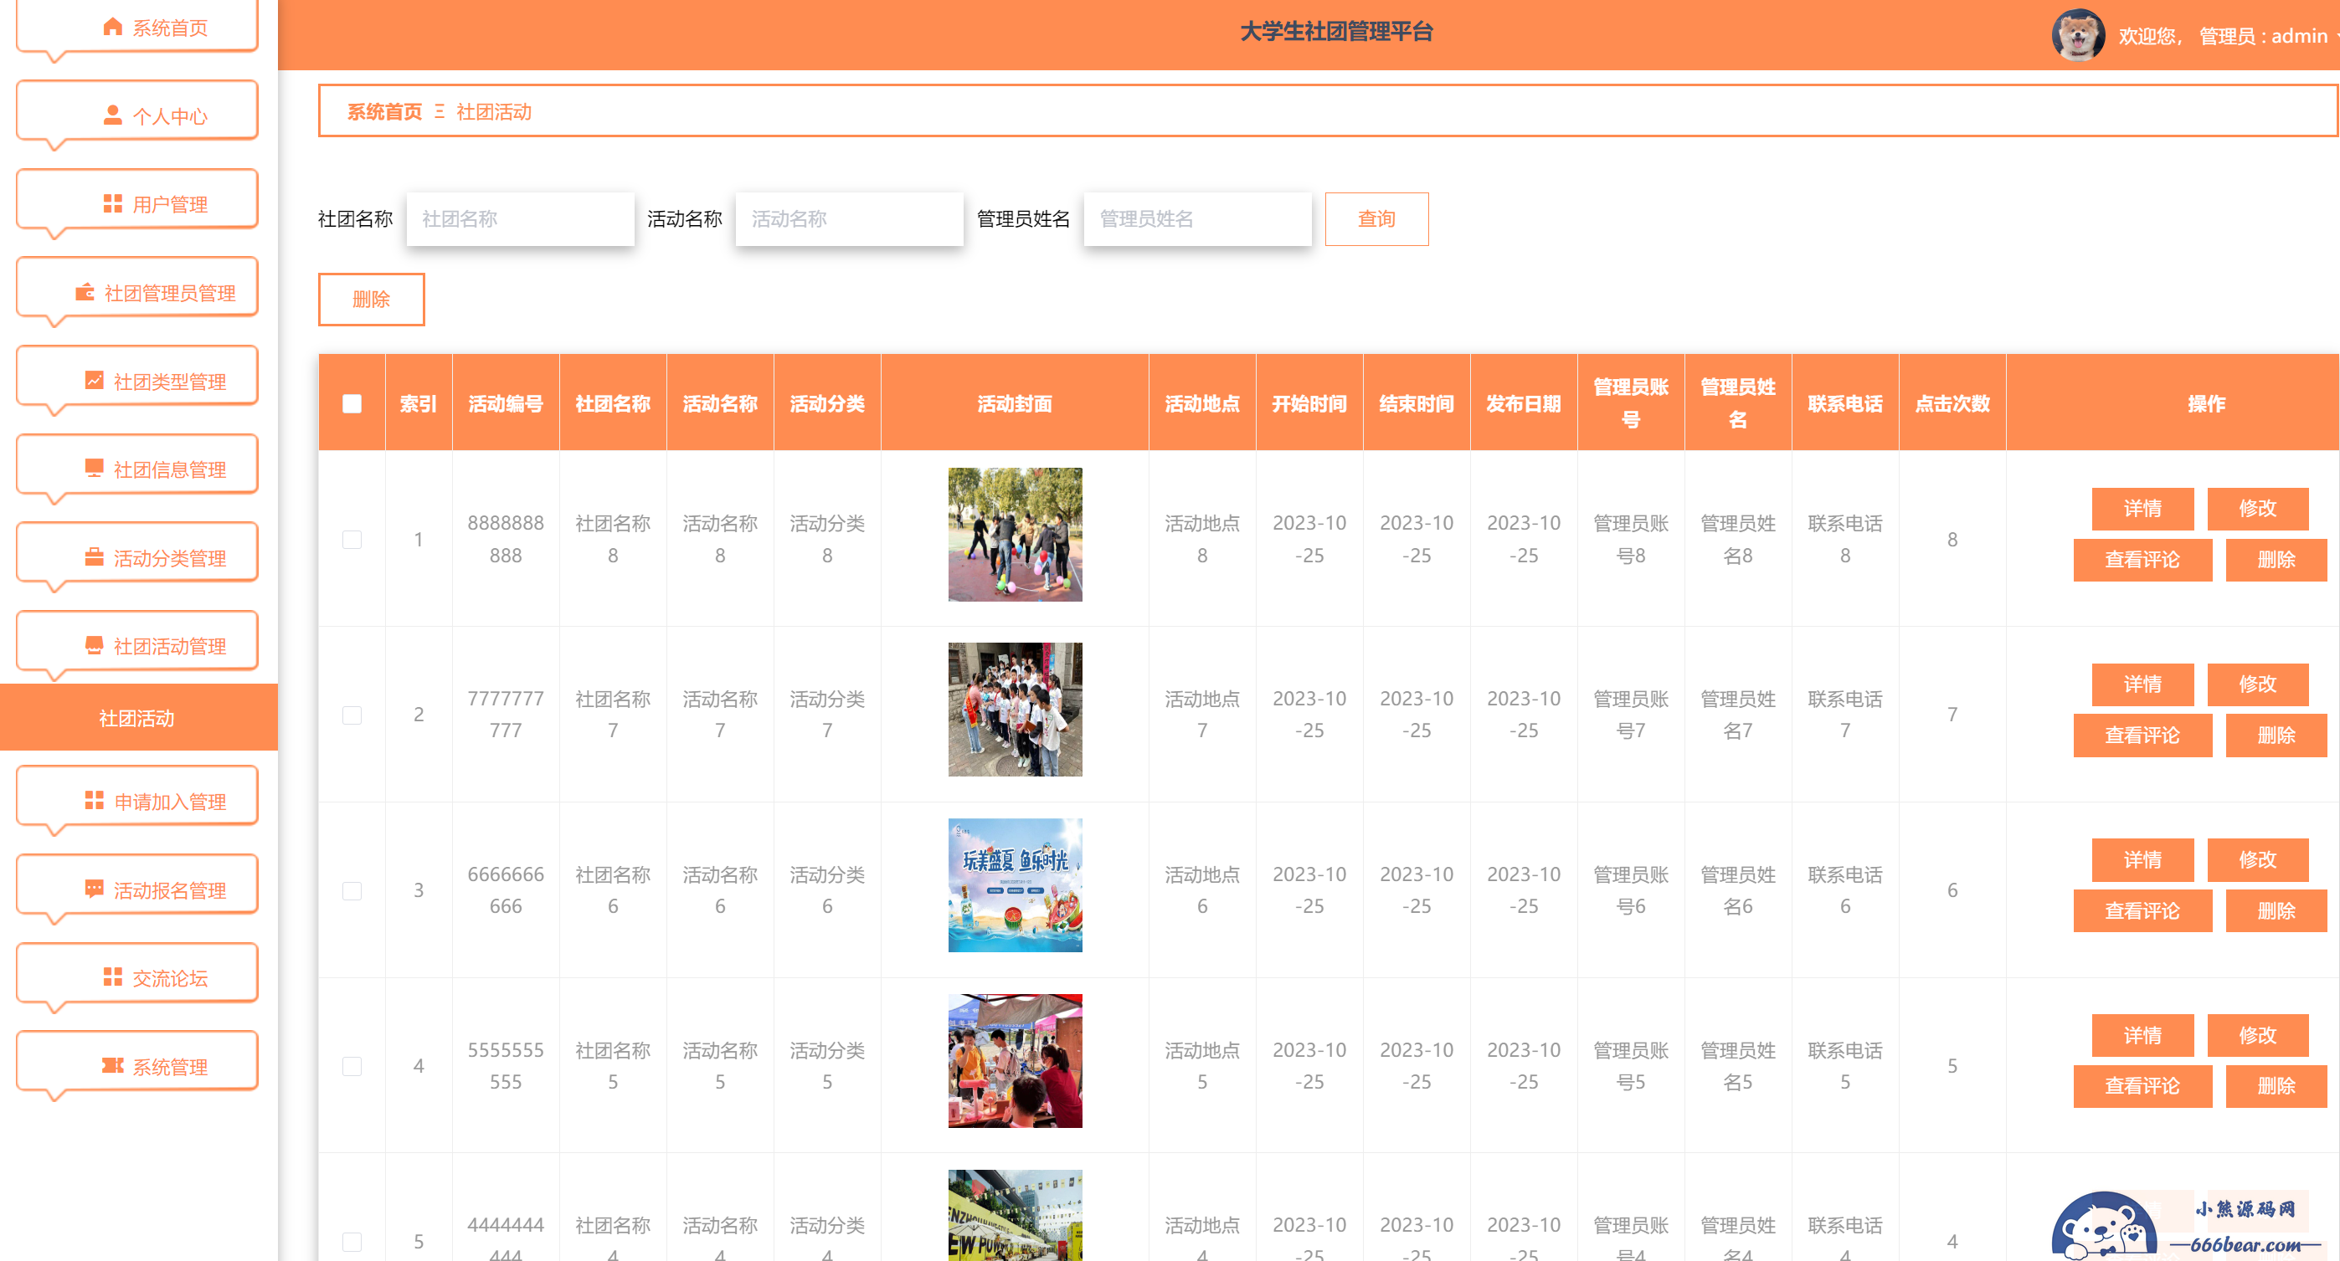
Task: Click the admin avatar picture
Action: click(x=2077, y=34)
